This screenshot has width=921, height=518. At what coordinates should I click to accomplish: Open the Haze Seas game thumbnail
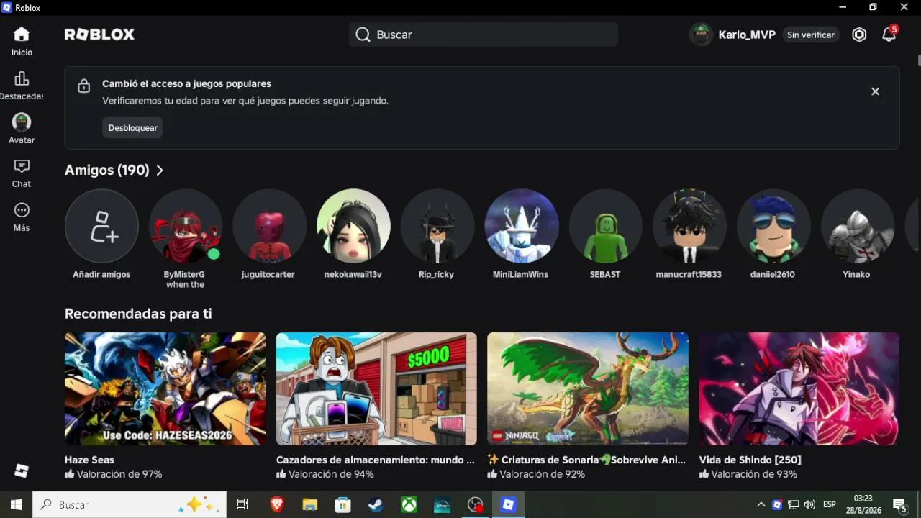pos(165,388)
